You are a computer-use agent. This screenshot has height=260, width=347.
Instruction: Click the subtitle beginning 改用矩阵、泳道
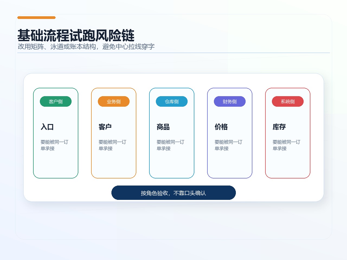86,47
